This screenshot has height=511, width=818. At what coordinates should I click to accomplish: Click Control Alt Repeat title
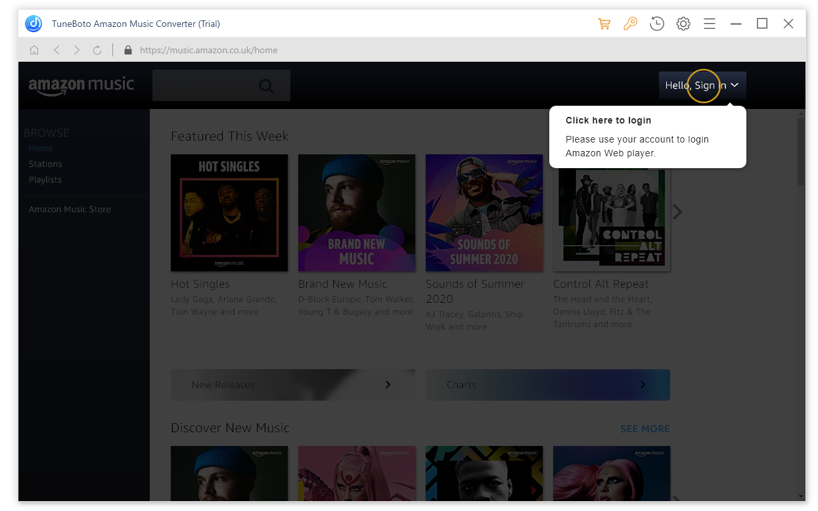pos(601,284)
